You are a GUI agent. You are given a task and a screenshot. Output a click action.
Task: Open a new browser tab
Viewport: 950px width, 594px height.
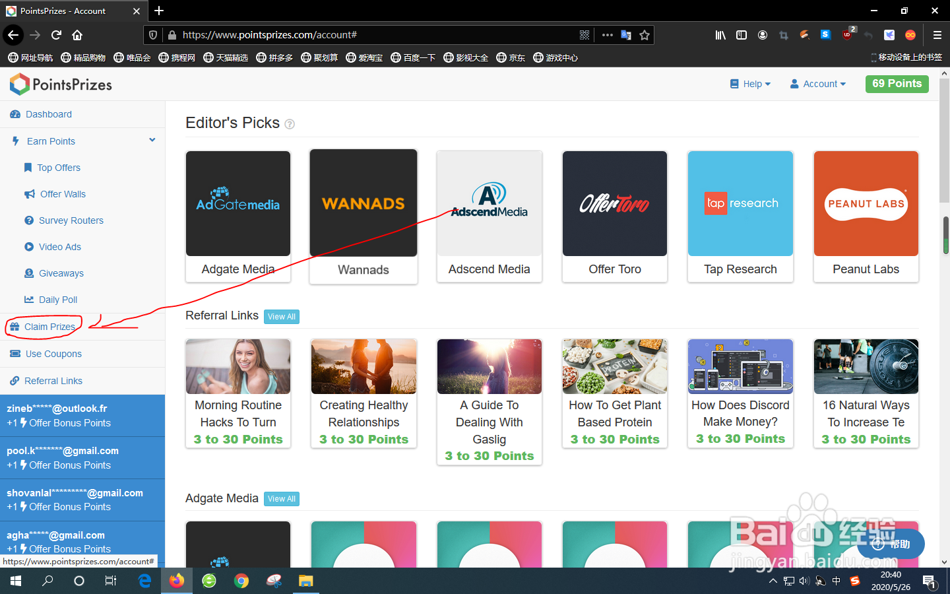159,11
